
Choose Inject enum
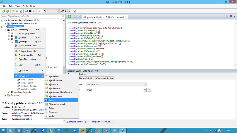[x=61, y=88]
